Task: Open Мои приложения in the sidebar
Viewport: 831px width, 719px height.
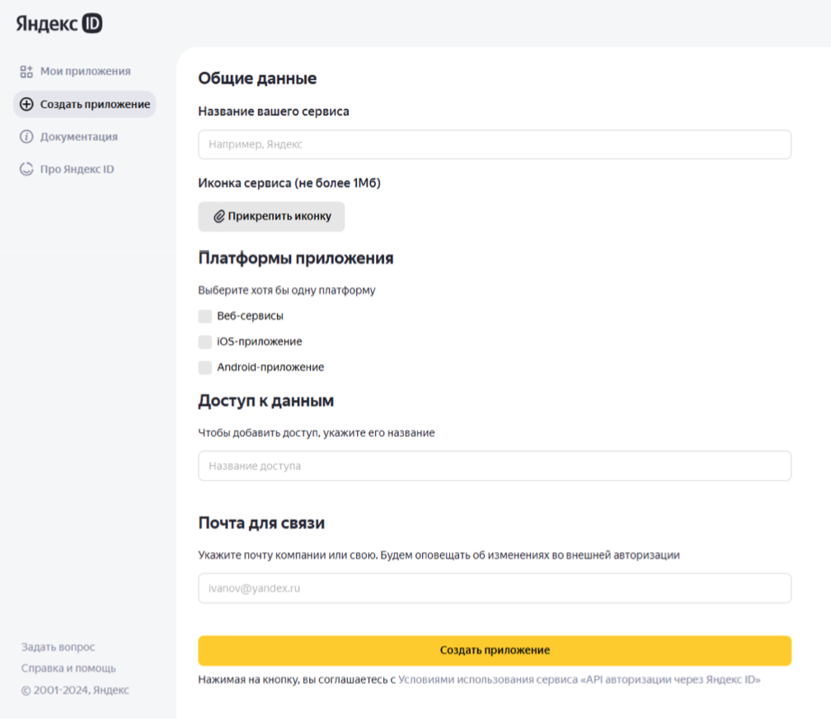Action: (x=75, y=71)
